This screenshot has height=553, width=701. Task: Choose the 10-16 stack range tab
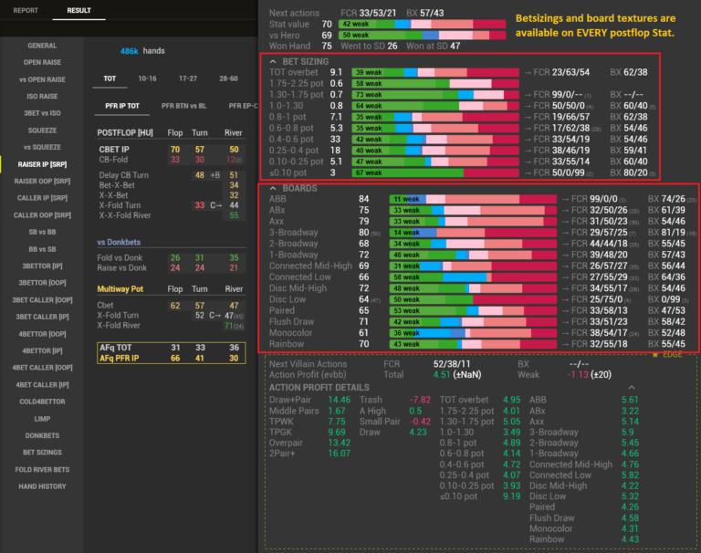click(x=147, y=78)
